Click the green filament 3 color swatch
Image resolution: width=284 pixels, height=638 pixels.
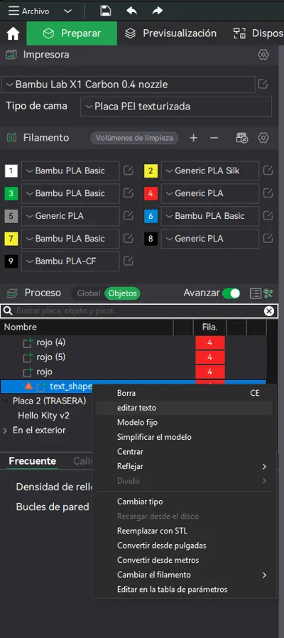(11, 194)
